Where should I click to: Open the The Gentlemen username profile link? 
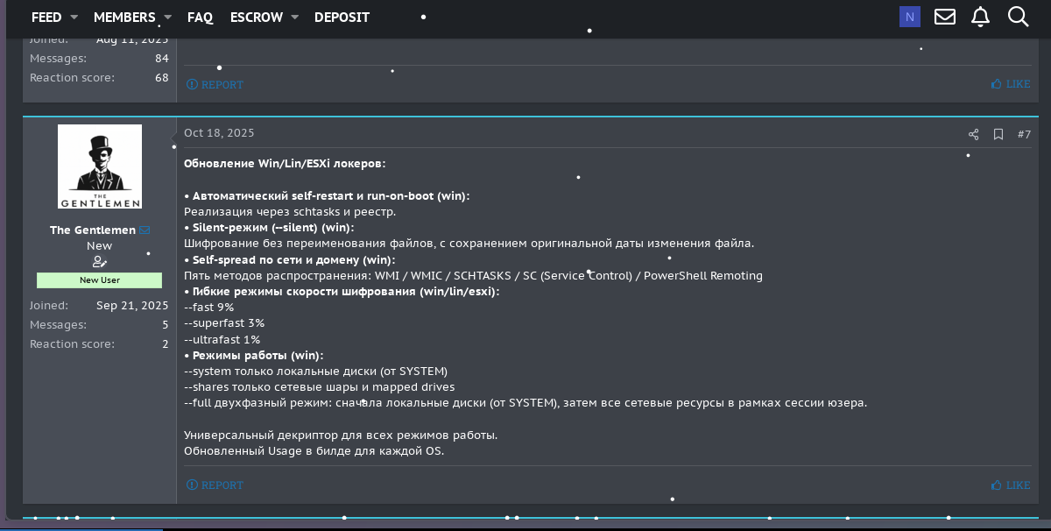(x=93, y=230)
